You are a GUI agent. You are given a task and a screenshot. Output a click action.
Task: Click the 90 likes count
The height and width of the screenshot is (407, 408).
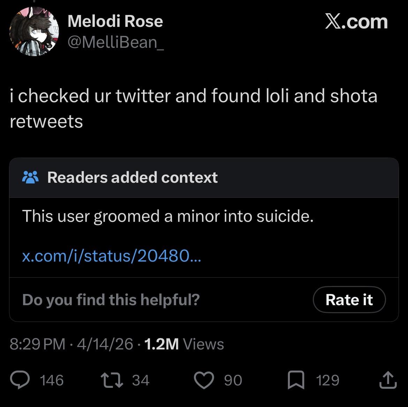(233, 380)
